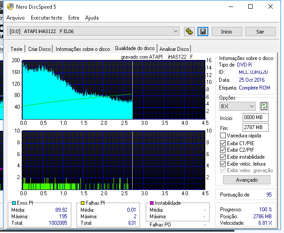Click the Avançado button
The width and height of the screenshot is (284, 233).
click(x=247, y=180)
